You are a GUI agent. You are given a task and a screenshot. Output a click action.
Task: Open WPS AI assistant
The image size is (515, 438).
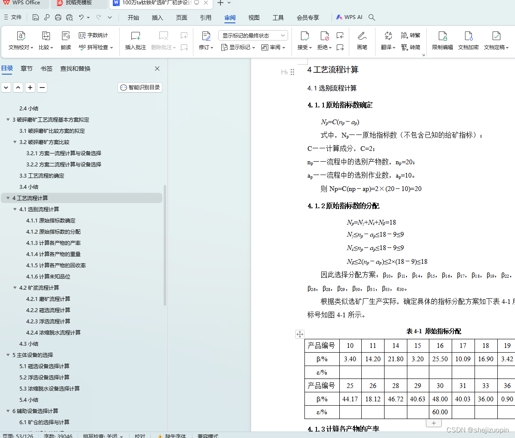pyautogui.click(x=349, y=17)
